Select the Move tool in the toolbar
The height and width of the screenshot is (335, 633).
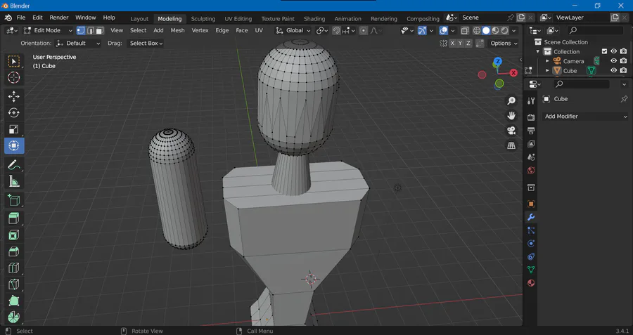pyautogui.click(x=14, y=96)
